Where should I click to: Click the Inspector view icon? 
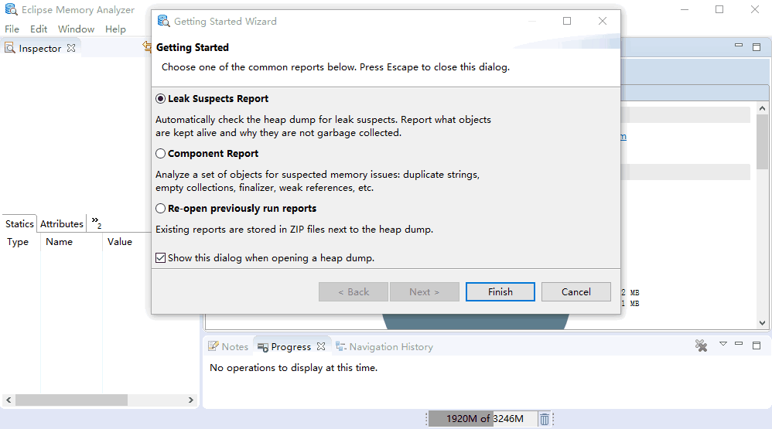10,48
